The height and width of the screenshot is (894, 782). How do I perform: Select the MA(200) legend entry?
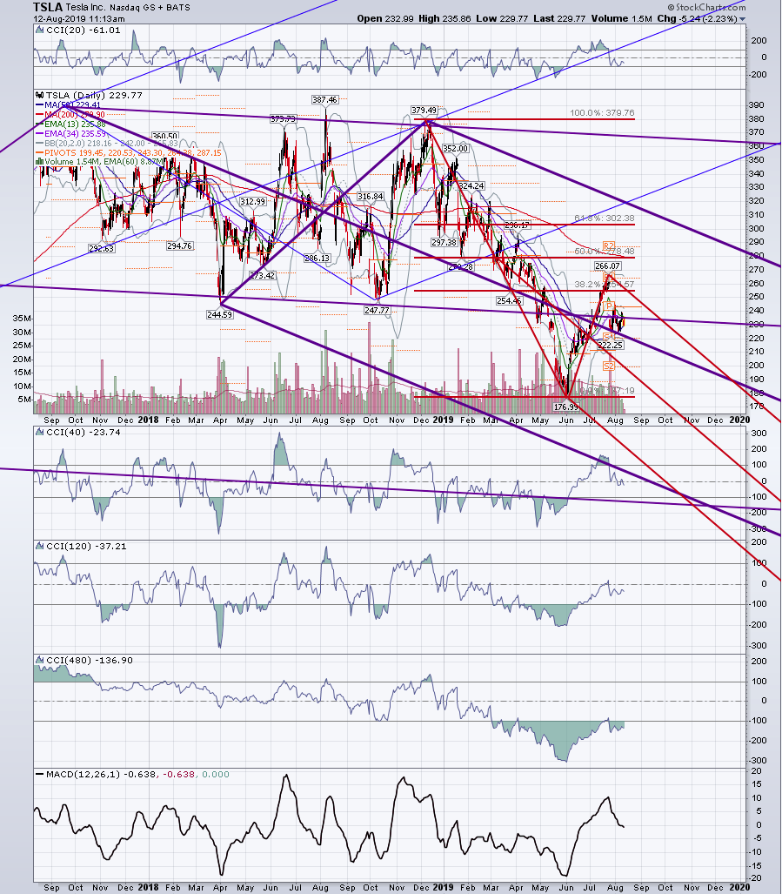[x=70, y=115]
